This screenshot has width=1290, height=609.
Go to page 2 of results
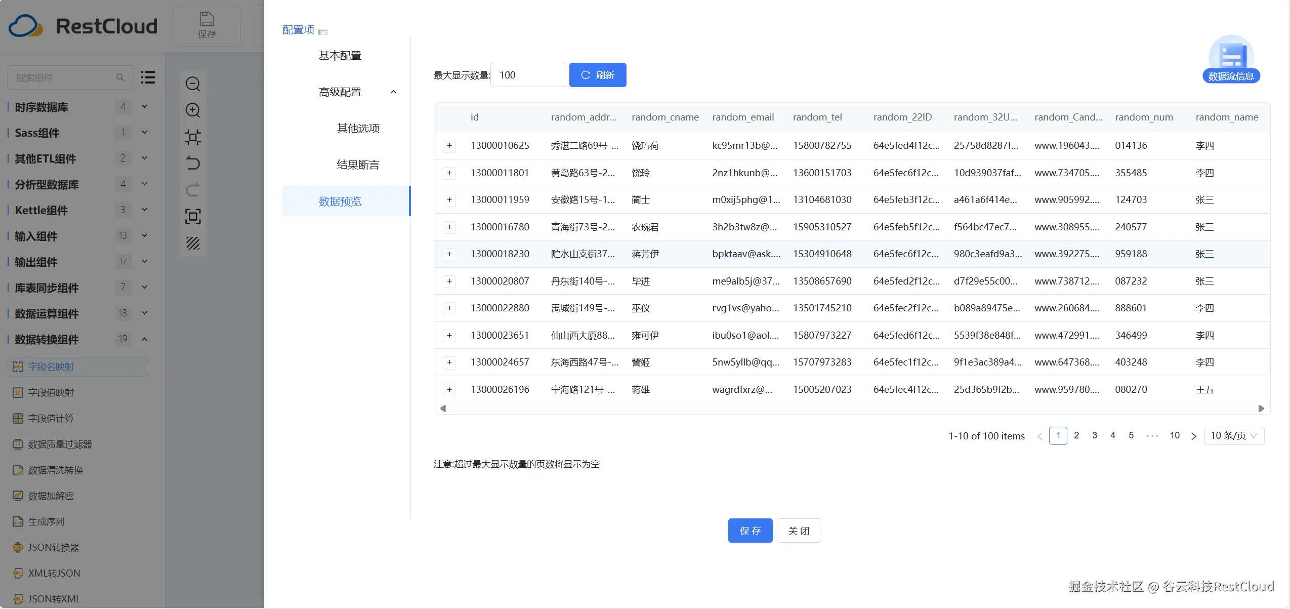click(1076, 436)
